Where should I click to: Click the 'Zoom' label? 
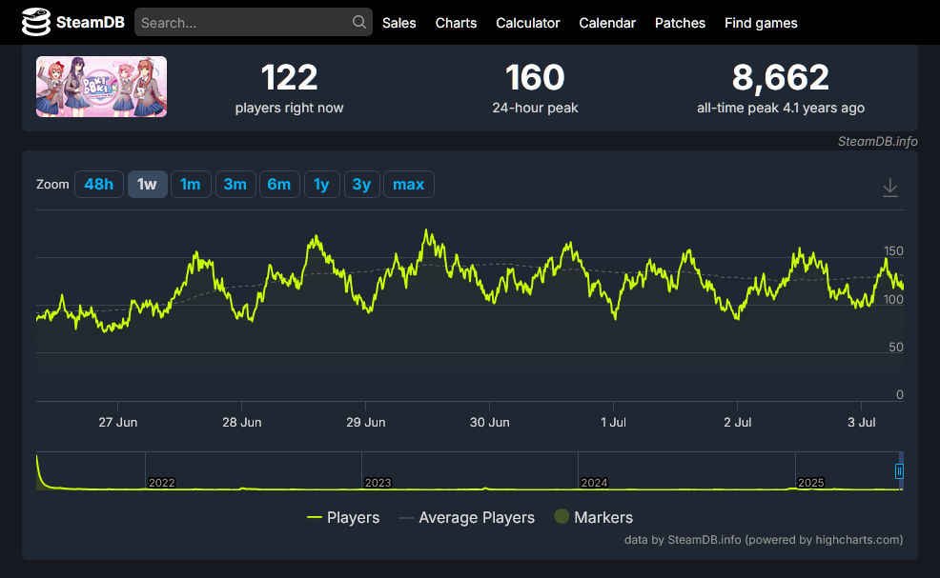pos(52,185)
